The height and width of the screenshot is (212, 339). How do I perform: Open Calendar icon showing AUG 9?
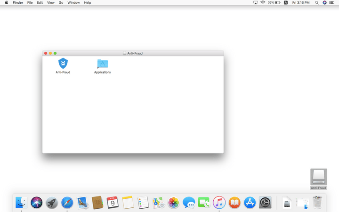[113, 203]
